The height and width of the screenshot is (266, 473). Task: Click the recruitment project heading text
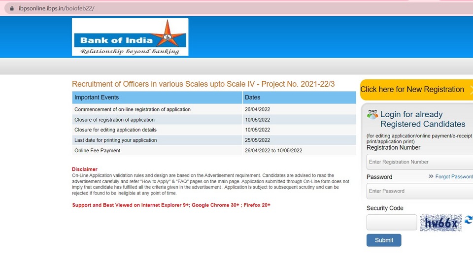click(x=203, y=84)
